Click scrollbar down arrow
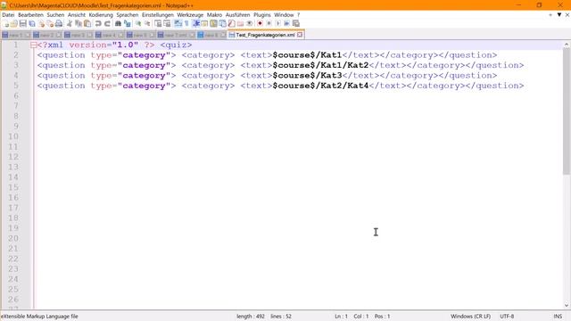This screenshot has height=321, width=571. click(567, 305)
